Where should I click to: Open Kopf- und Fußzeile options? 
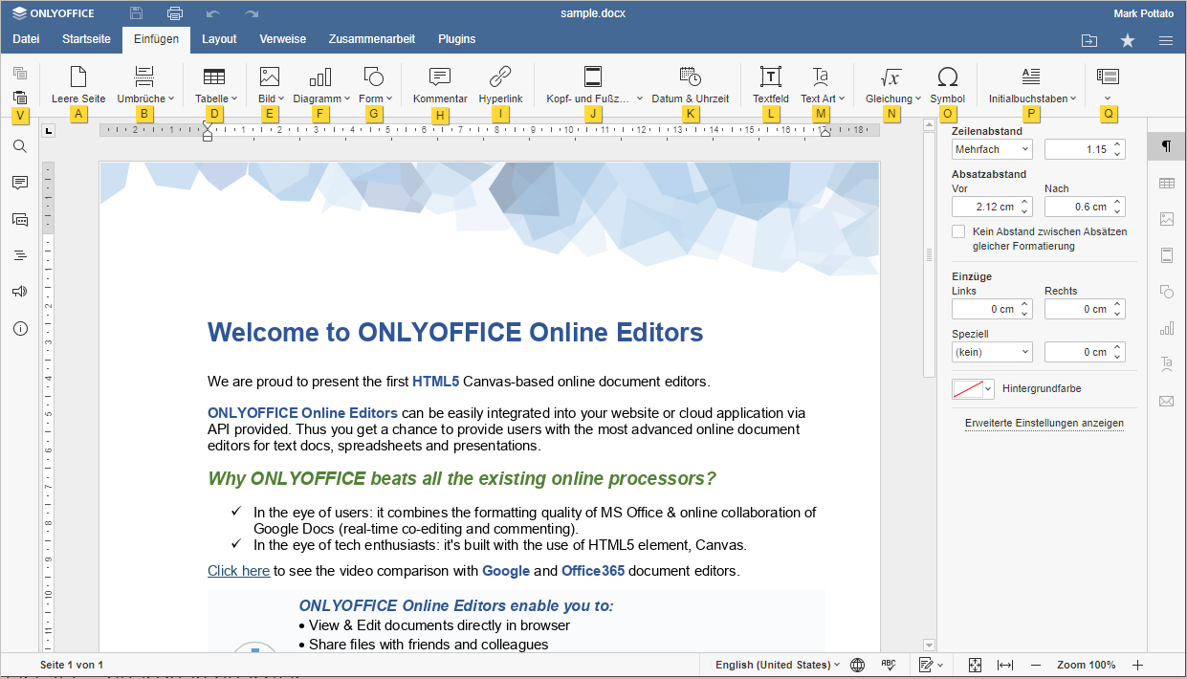pyautogui.click(x=593, y=85)
